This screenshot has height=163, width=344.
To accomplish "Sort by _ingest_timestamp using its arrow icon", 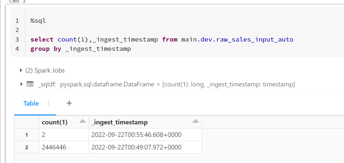I will pyautogui.click(x=196, y=121).
